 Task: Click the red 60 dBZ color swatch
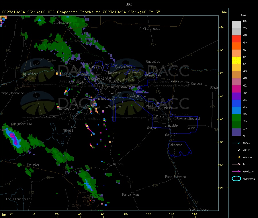coord(236,39)
